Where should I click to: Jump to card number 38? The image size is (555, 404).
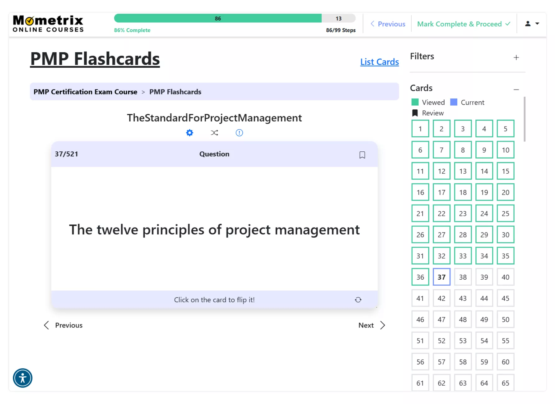pos(463,277)
